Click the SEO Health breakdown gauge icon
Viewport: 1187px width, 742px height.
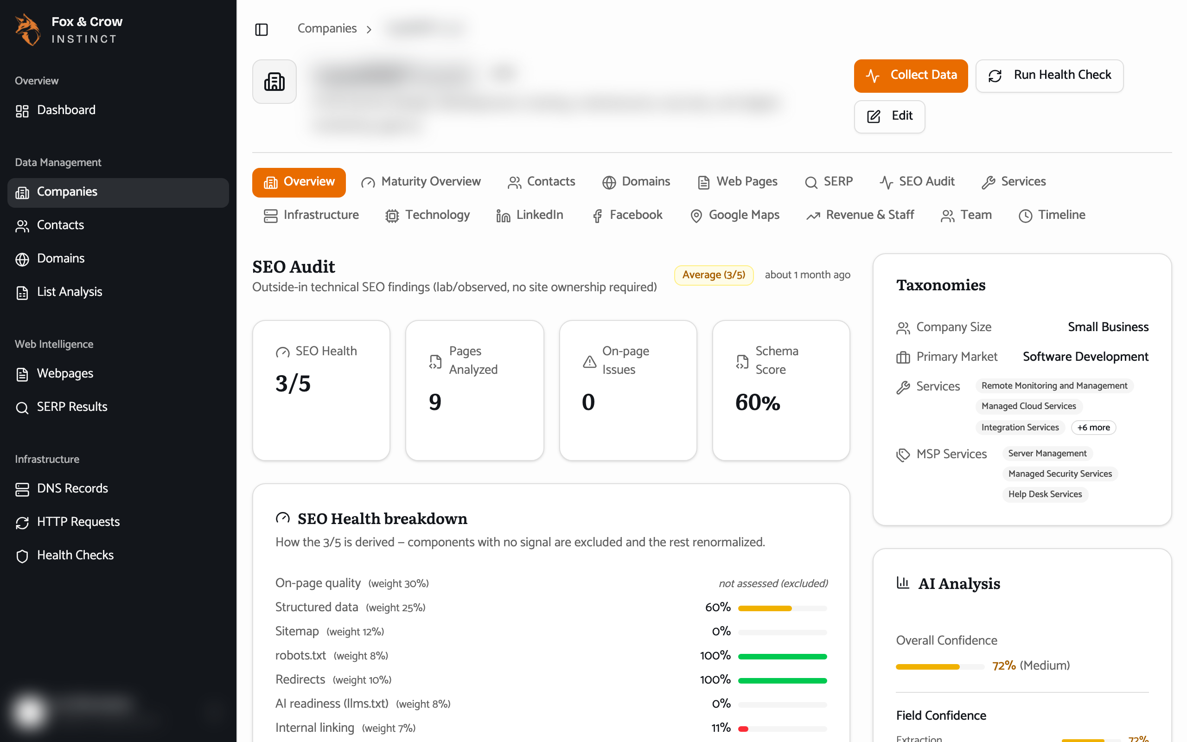click(282, 519)
